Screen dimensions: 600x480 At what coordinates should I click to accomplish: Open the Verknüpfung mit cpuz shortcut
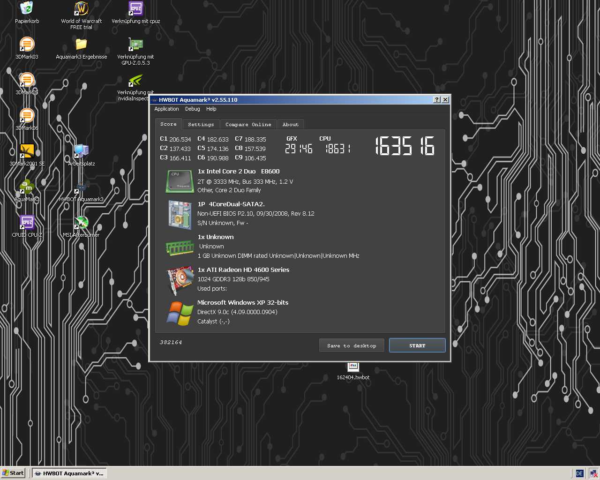click(x=135, y=8)
